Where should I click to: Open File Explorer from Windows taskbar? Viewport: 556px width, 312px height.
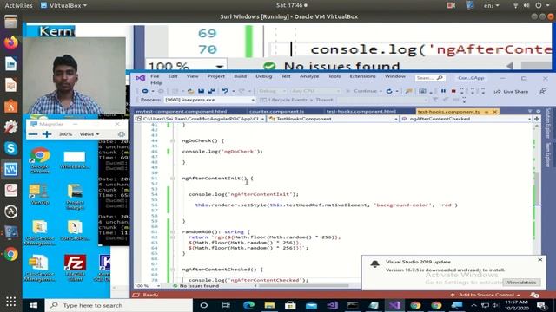coord(269,305)
